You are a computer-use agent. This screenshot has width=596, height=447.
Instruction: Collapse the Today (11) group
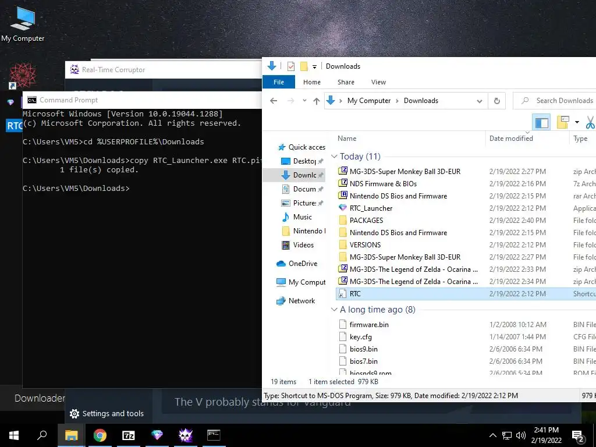tap(334, 157)
